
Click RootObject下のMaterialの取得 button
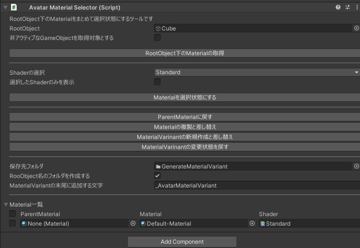click(x=185, y=53)
